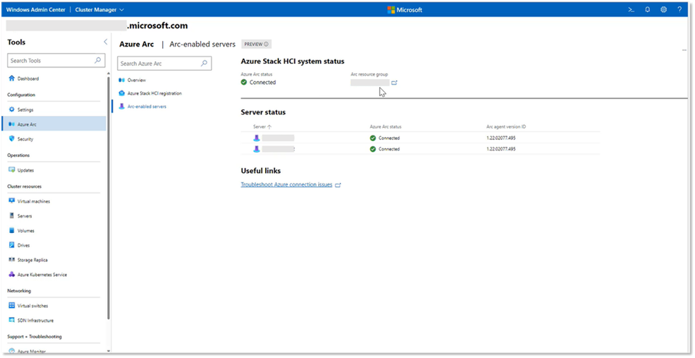Click the Virtual switches icon
The height and width of the screenshot is (358, 695).
click(x=12, y=306)
